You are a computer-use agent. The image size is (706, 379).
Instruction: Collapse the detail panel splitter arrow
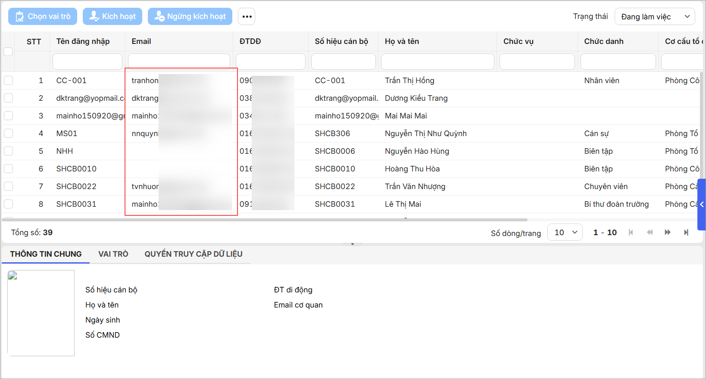pyautogui.click(x=352, y=244)
